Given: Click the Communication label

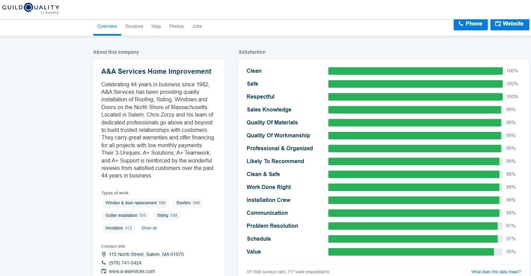Looking at the screenshot, I should click(x=267, y=213).
